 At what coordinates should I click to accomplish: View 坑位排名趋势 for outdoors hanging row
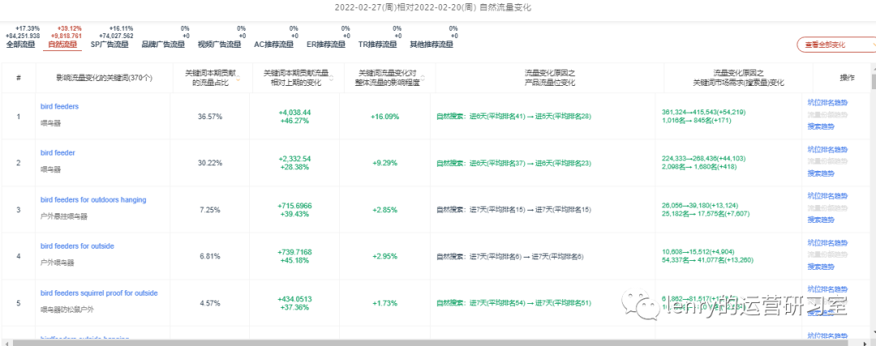point(827,196)
